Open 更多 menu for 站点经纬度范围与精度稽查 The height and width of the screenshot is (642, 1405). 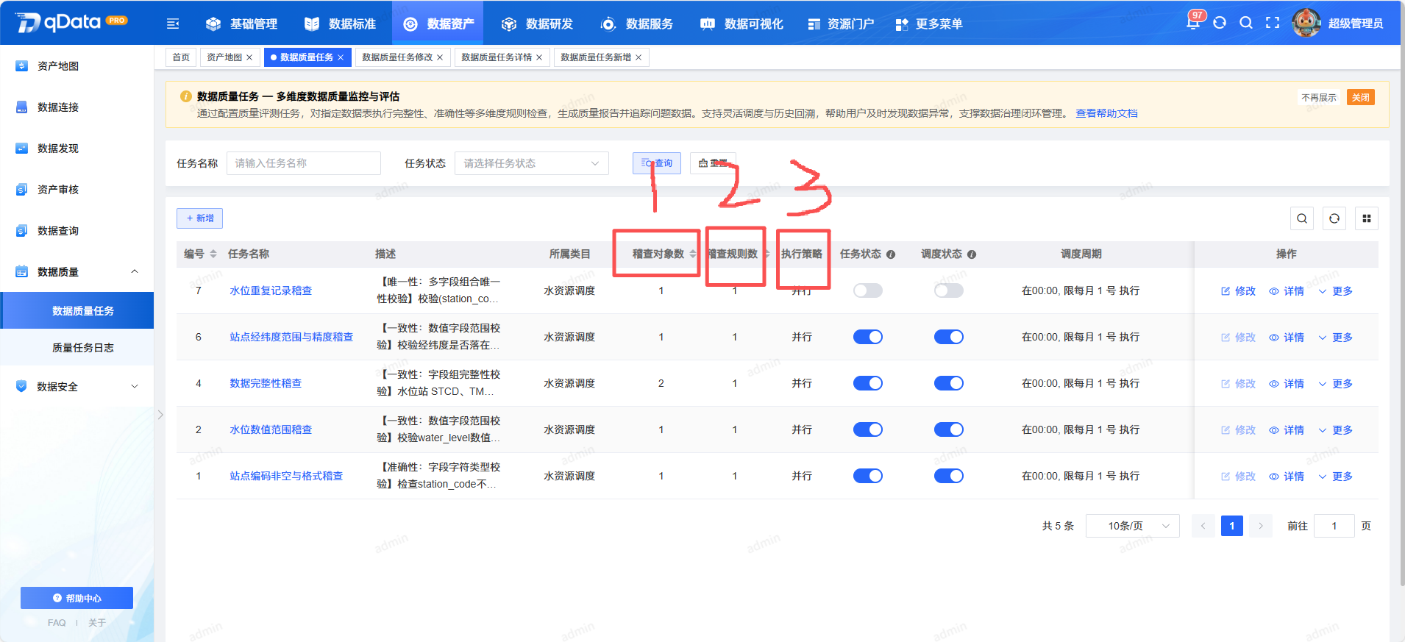pos(1335,338)
